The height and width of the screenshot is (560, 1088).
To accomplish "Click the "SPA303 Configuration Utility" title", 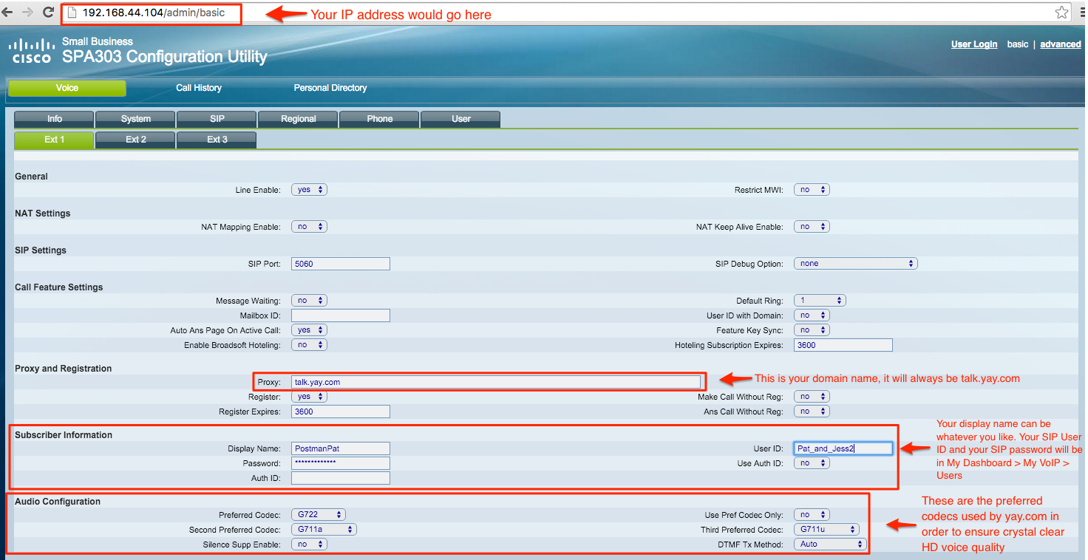I will tap(164, 57).
